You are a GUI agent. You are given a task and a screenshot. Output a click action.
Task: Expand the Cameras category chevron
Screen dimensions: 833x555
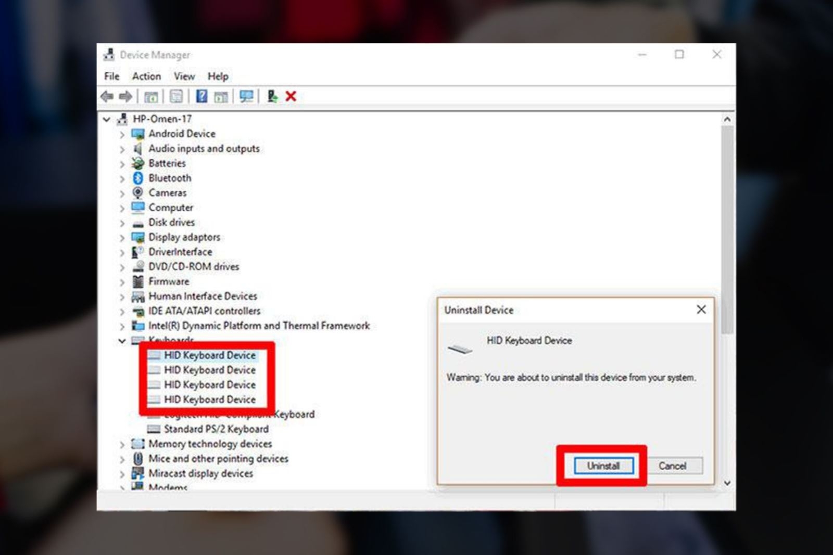[122, 193]
